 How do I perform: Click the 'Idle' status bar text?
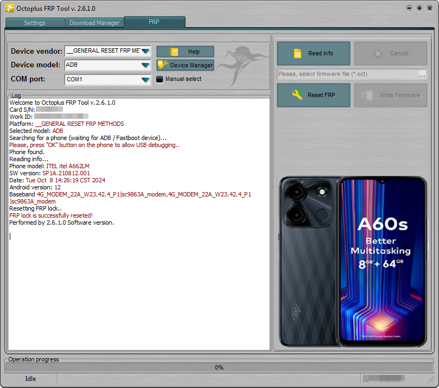tap(30, 379)
